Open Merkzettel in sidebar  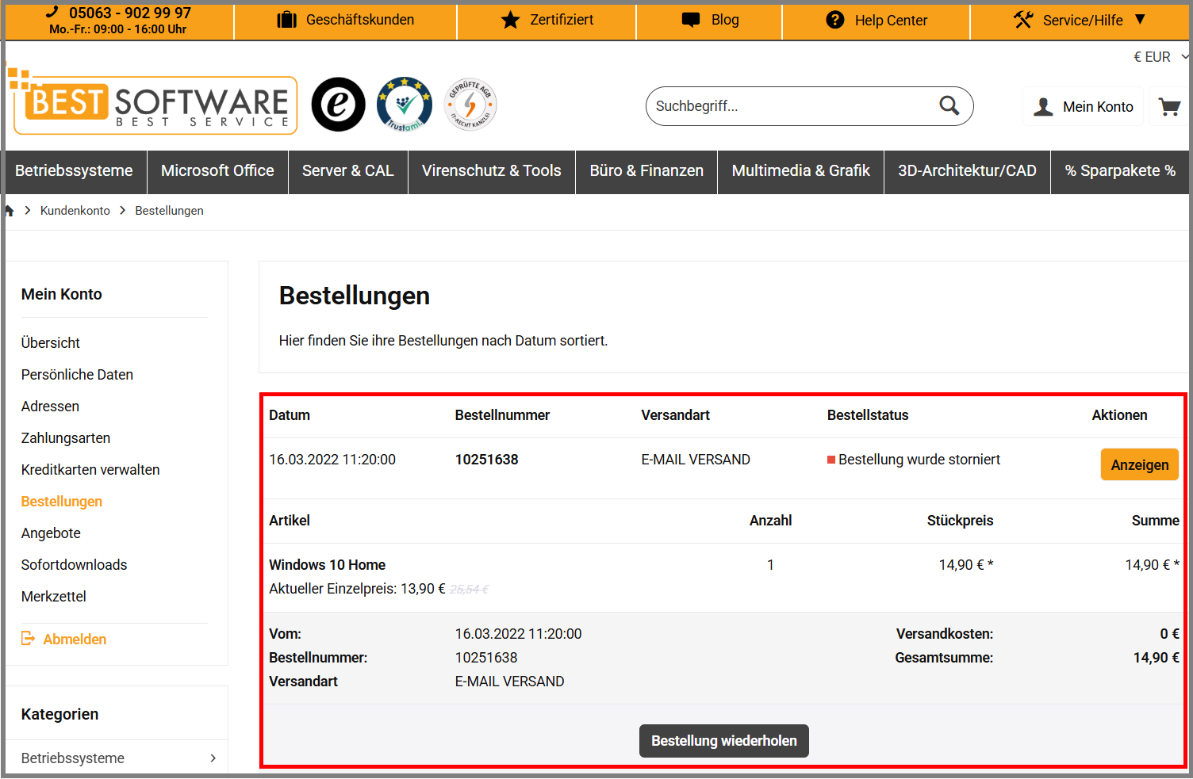point(54,597)
